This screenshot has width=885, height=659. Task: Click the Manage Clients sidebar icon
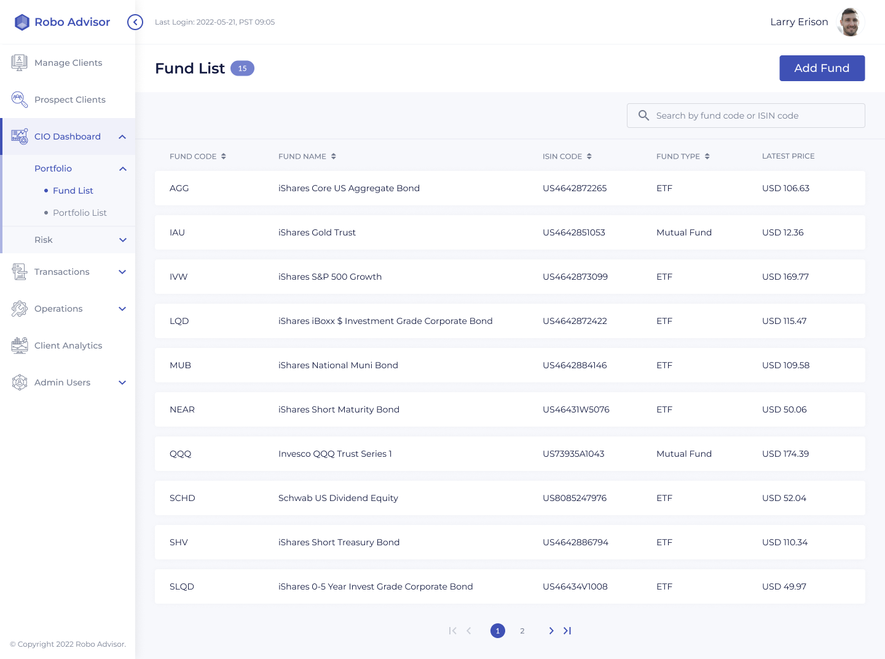19,63
